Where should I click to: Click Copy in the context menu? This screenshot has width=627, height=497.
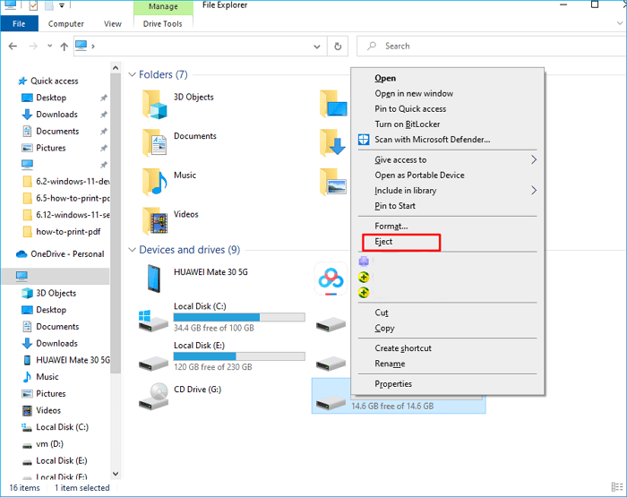point(384,329)
